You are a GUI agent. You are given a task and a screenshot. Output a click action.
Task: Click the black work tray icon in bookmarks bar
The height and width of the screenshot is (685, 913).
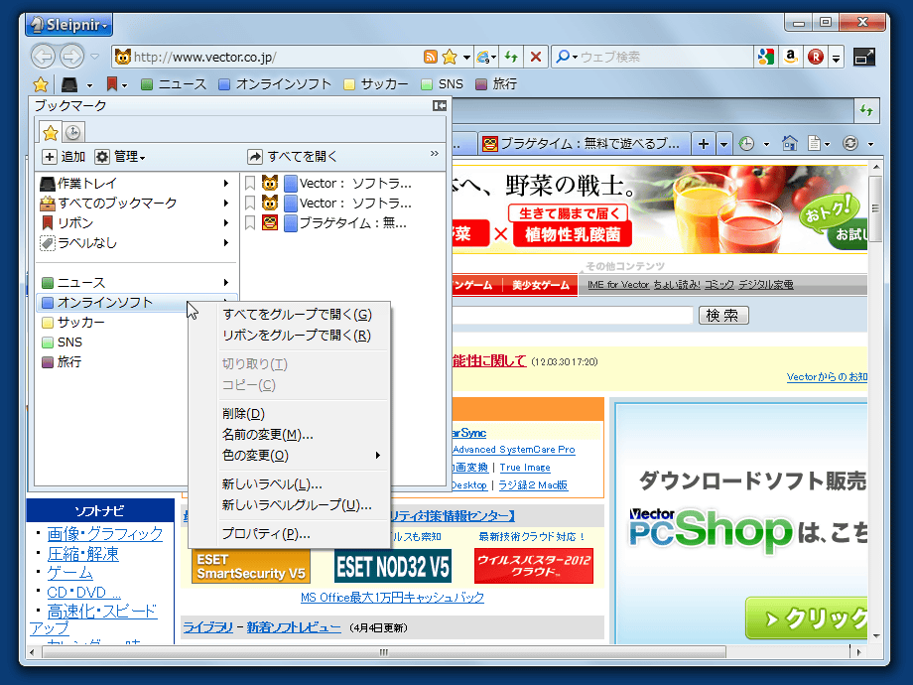click(69, 84)
